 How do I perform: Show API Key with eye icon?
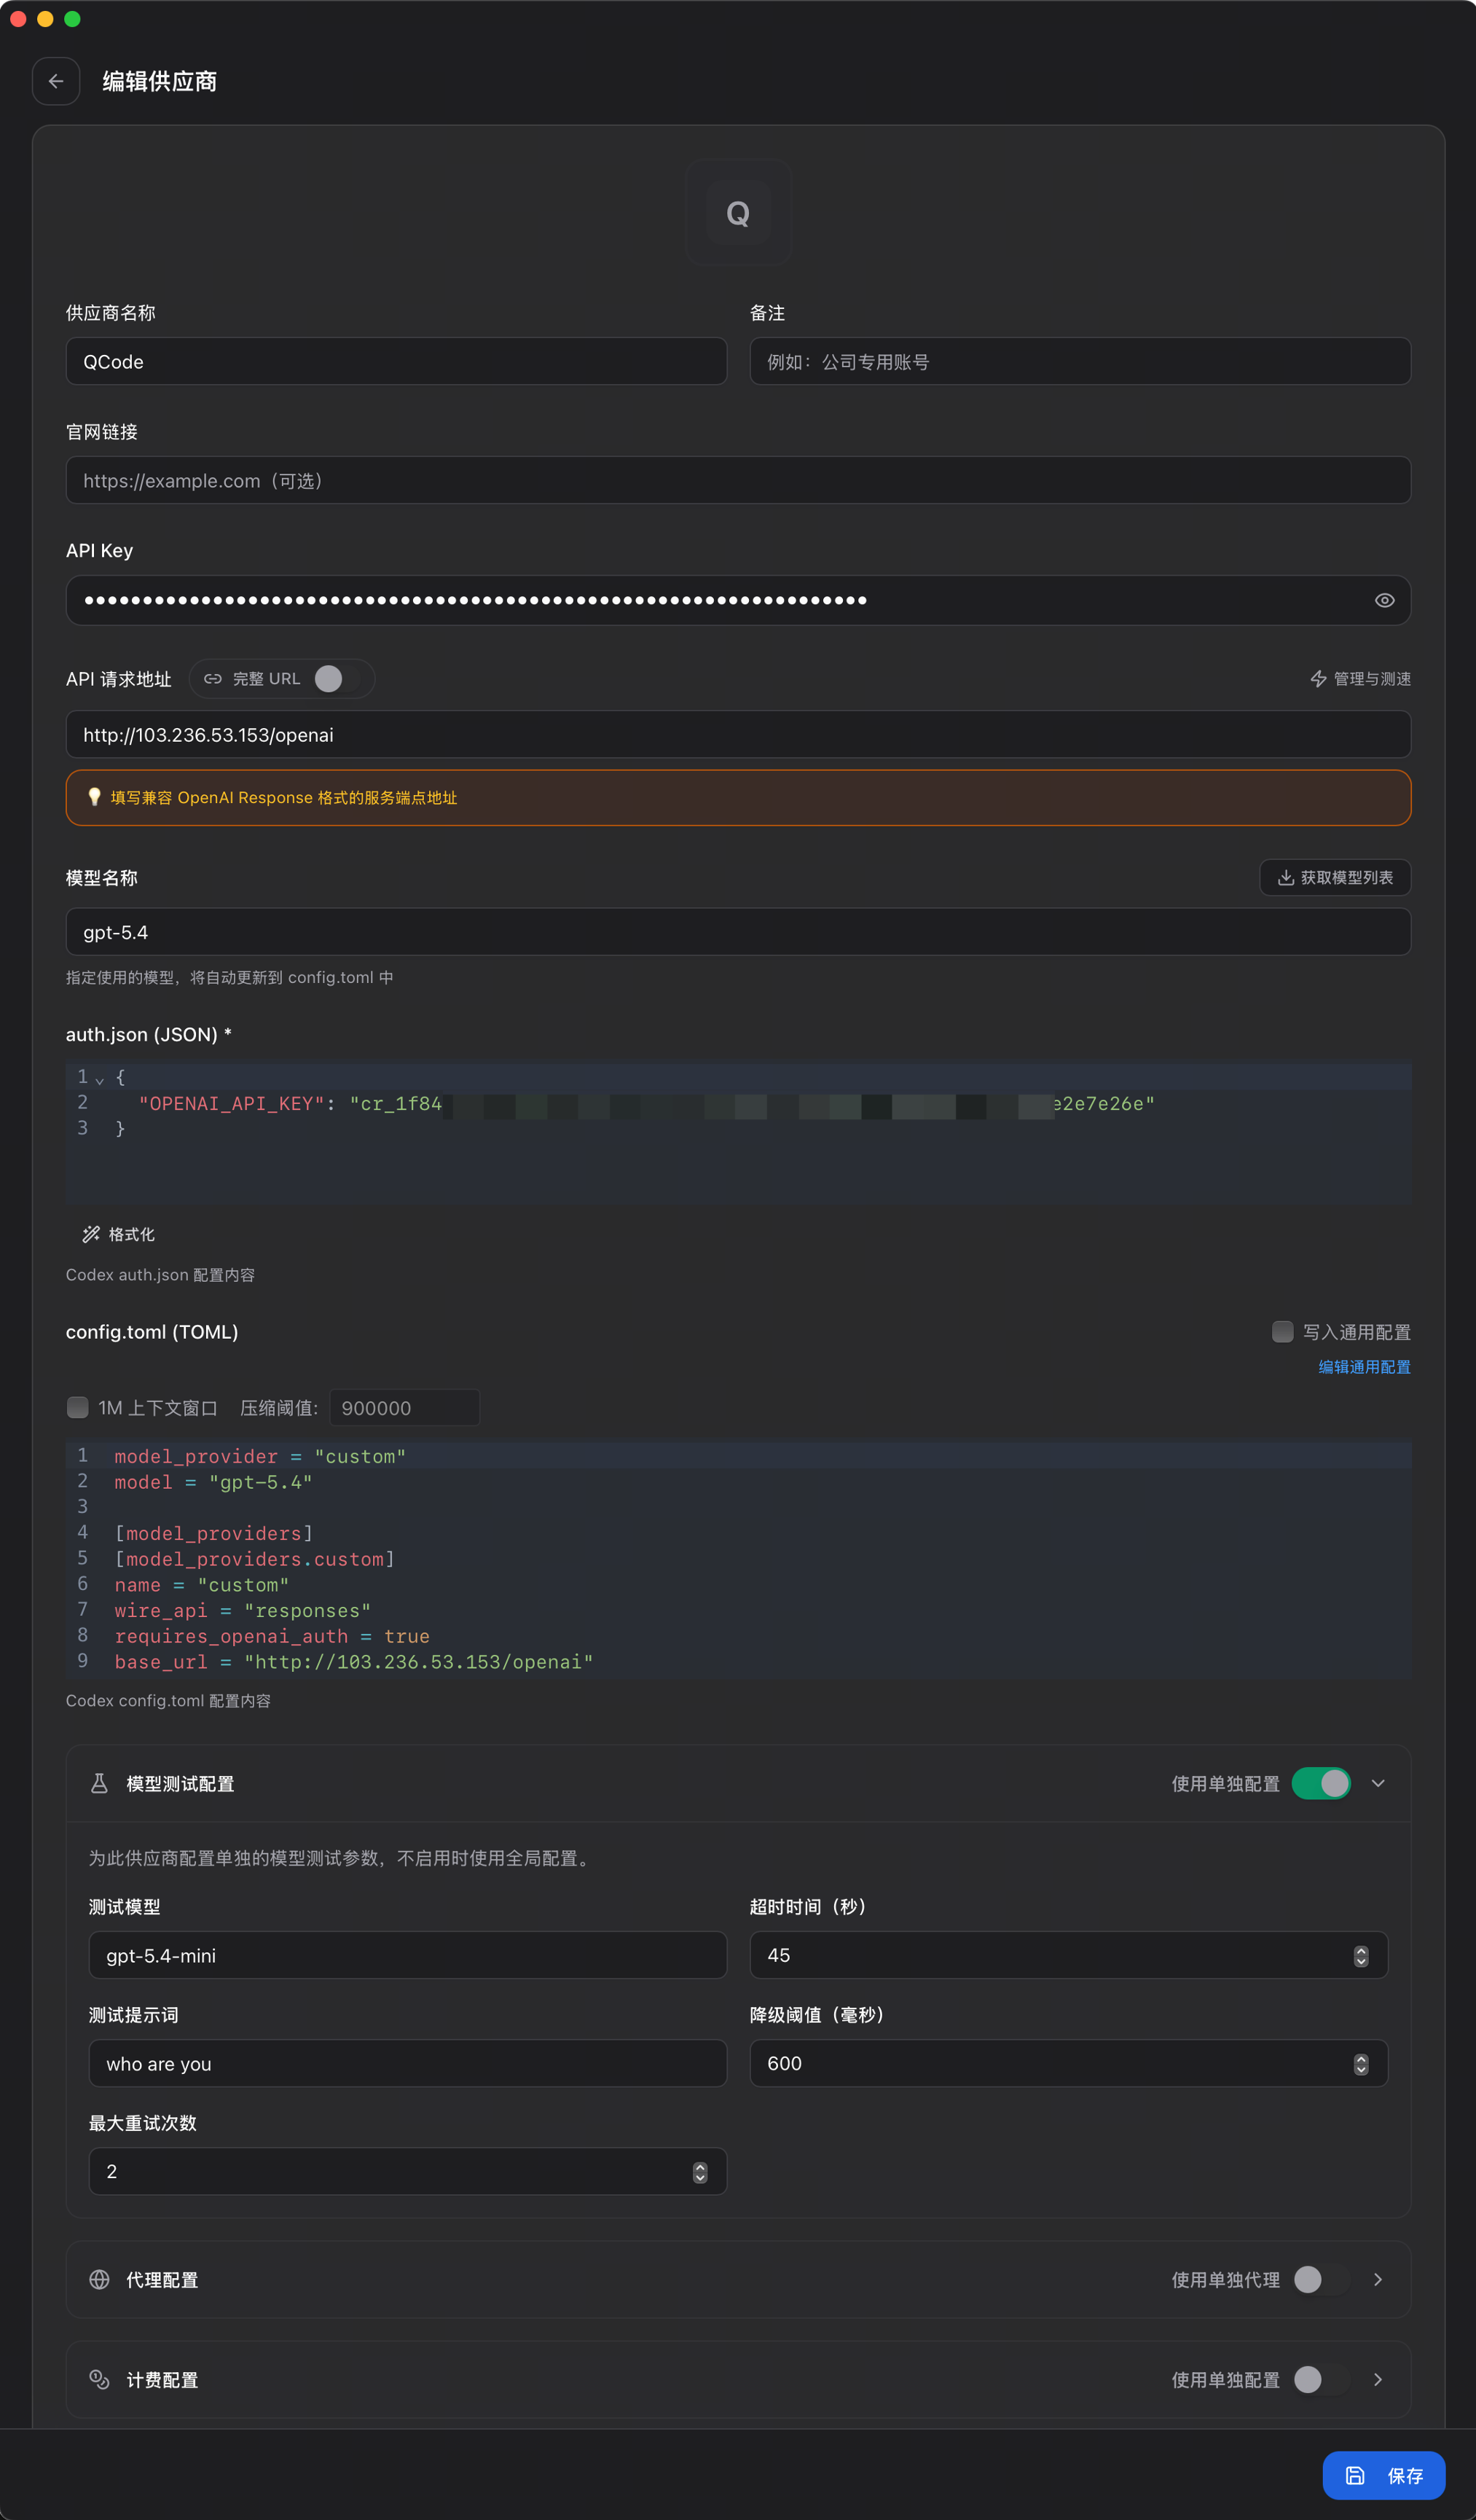pyautogui.click(x=1384, y=600)
